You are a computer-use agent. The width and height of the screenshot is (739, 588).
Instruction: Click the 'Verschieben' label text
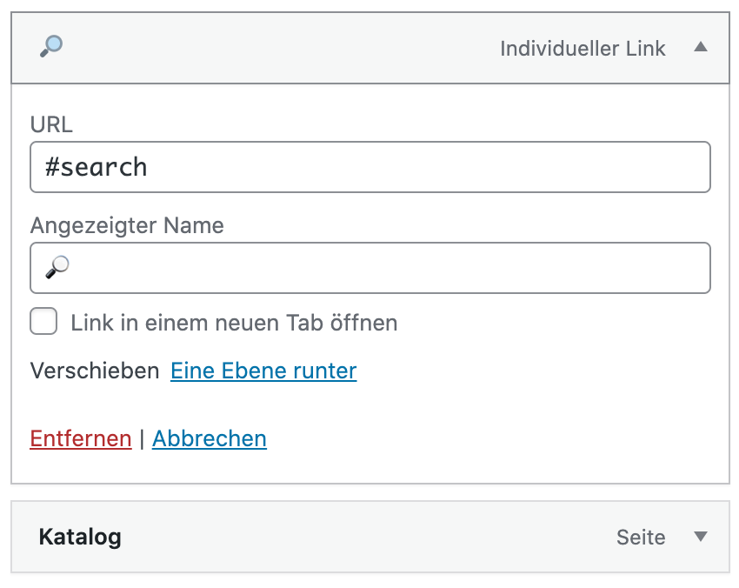pyautogui.click(x=95, y=371)
